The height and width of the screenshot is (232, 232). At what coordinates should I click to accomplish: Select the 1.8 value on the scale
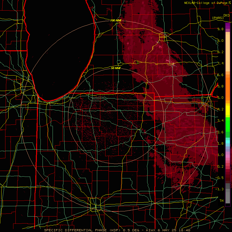click(x=220, y=143)
